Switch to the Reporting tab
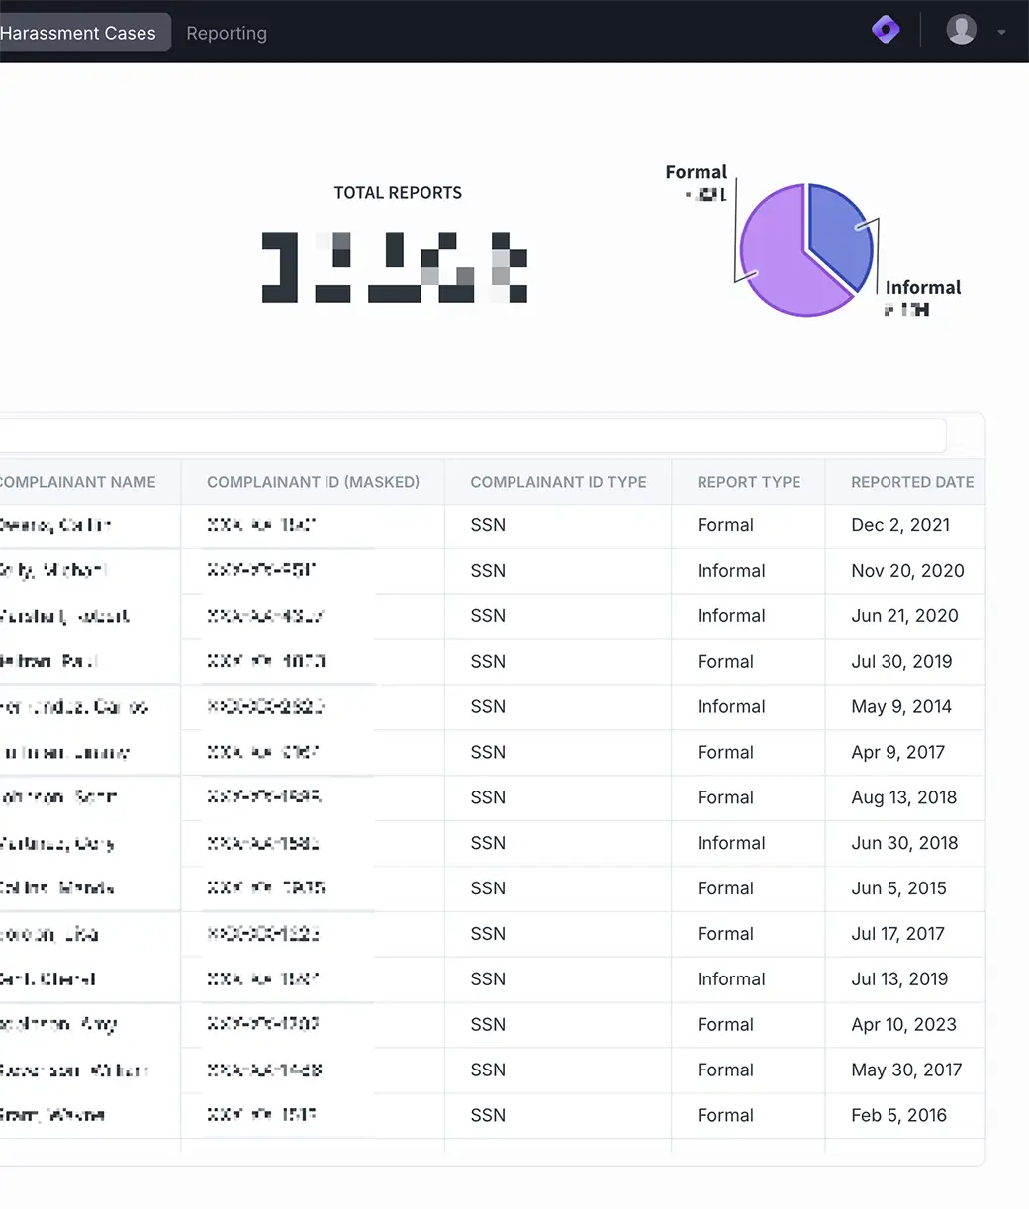Screen dimensions: 1029x1209 pos(227,33)
